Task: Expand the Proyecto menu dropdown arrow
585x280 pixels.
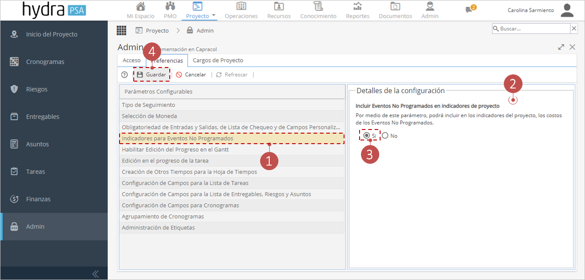Action: [214, 16]
